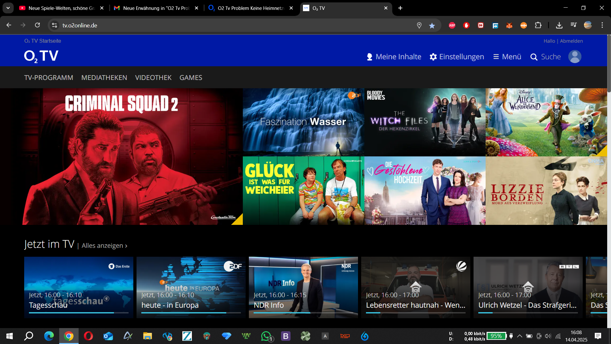Click the location permission icon
This screenshot has width=611, height=344.
(x=419, y=25)
